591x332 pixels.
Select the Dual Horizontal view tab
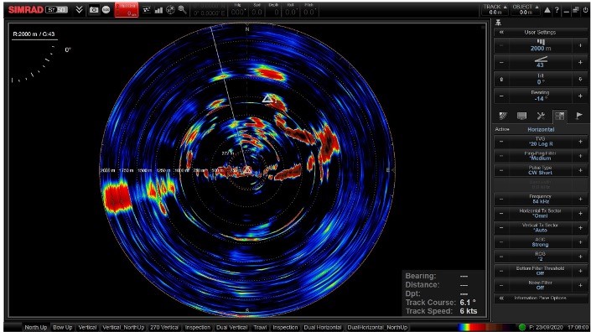(322, 328)
